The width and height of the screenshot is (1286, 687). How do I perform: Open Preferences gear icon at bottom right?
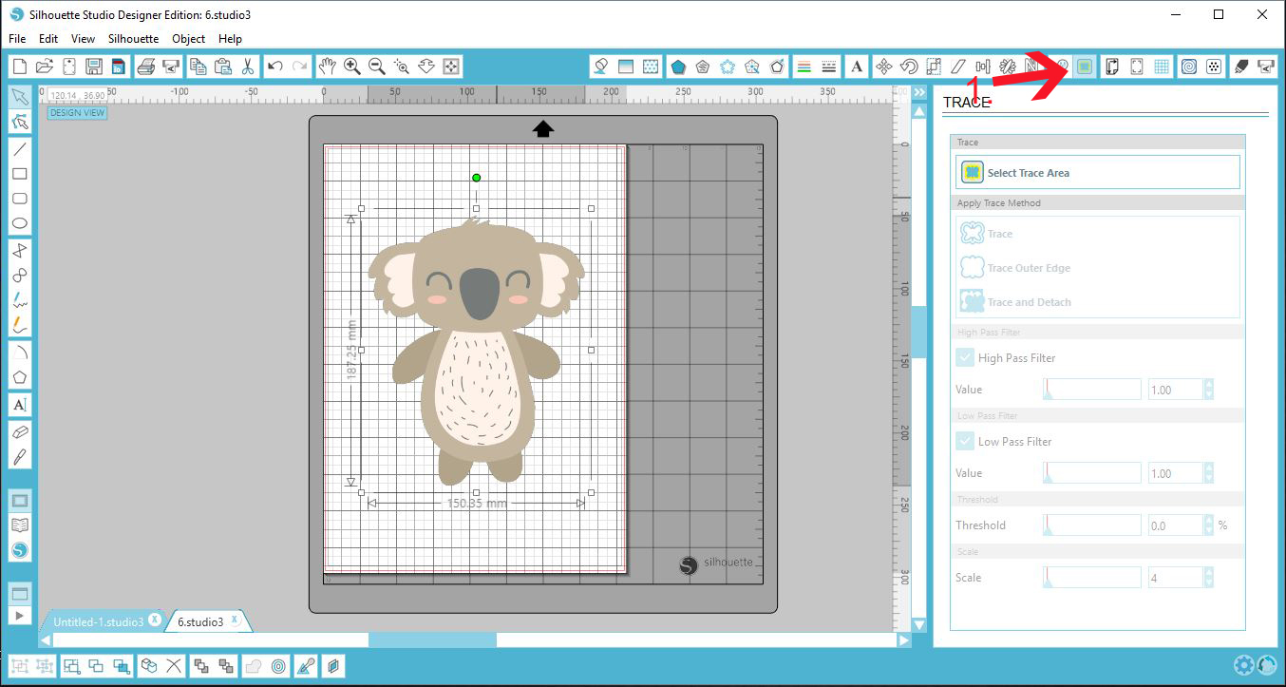1243,665
